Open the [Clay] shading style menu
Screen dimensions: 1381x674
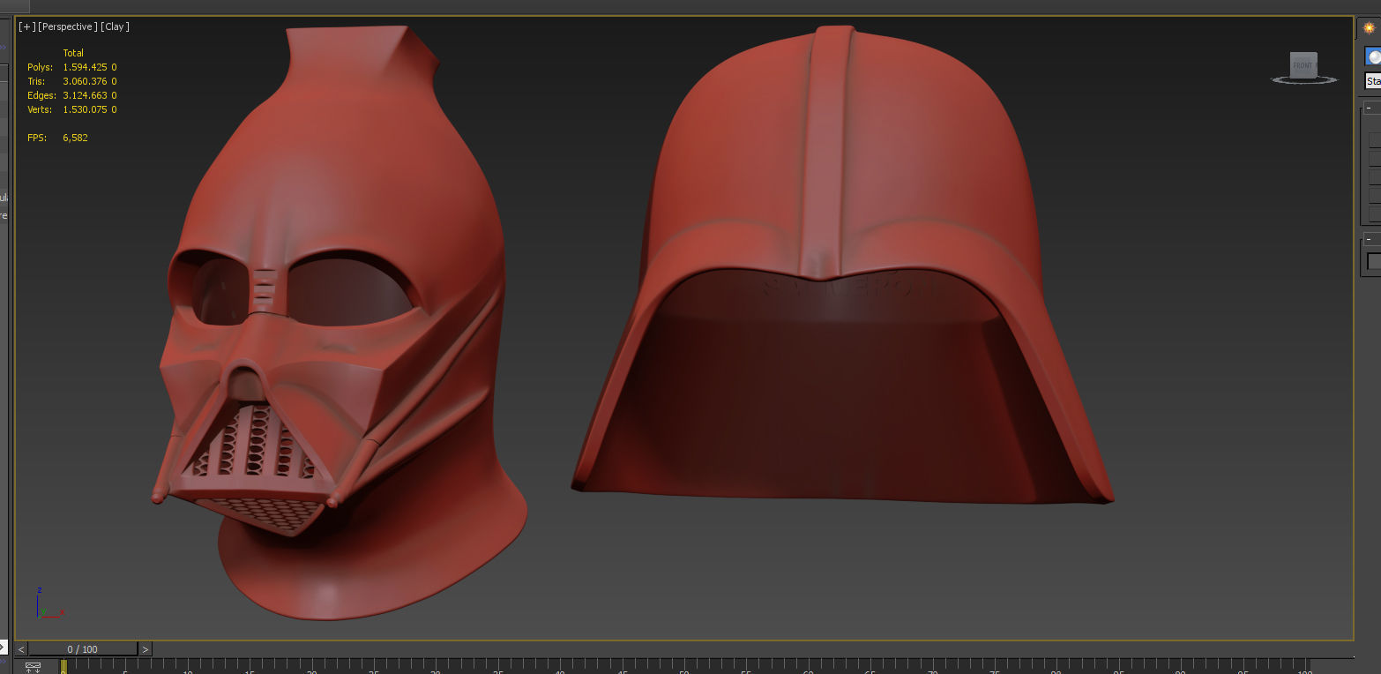pyautogui.click(x=116, y=26)
